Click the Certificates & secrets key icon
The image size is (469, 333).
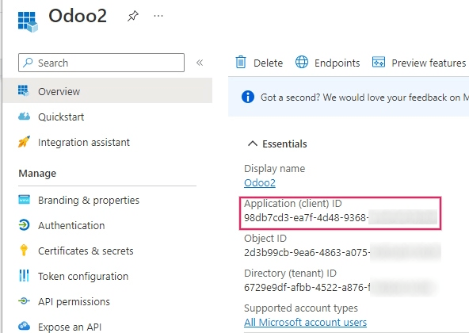(24, 250)
